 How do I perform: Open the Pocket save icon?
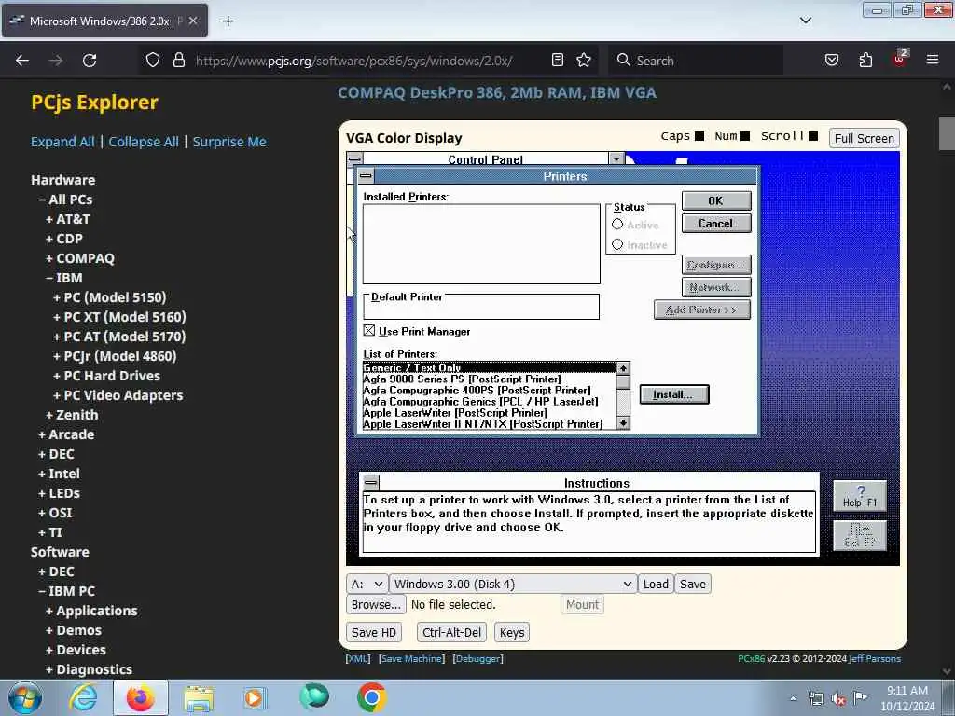[x=831, y=60]
